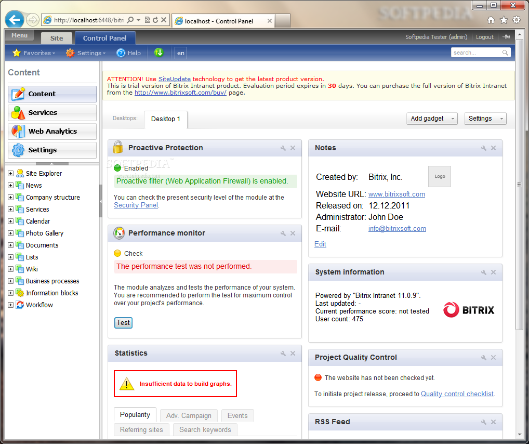Configure Performance monitor gadget wrench icon
This screenshot has width=529, height=444.
(283, 233)
